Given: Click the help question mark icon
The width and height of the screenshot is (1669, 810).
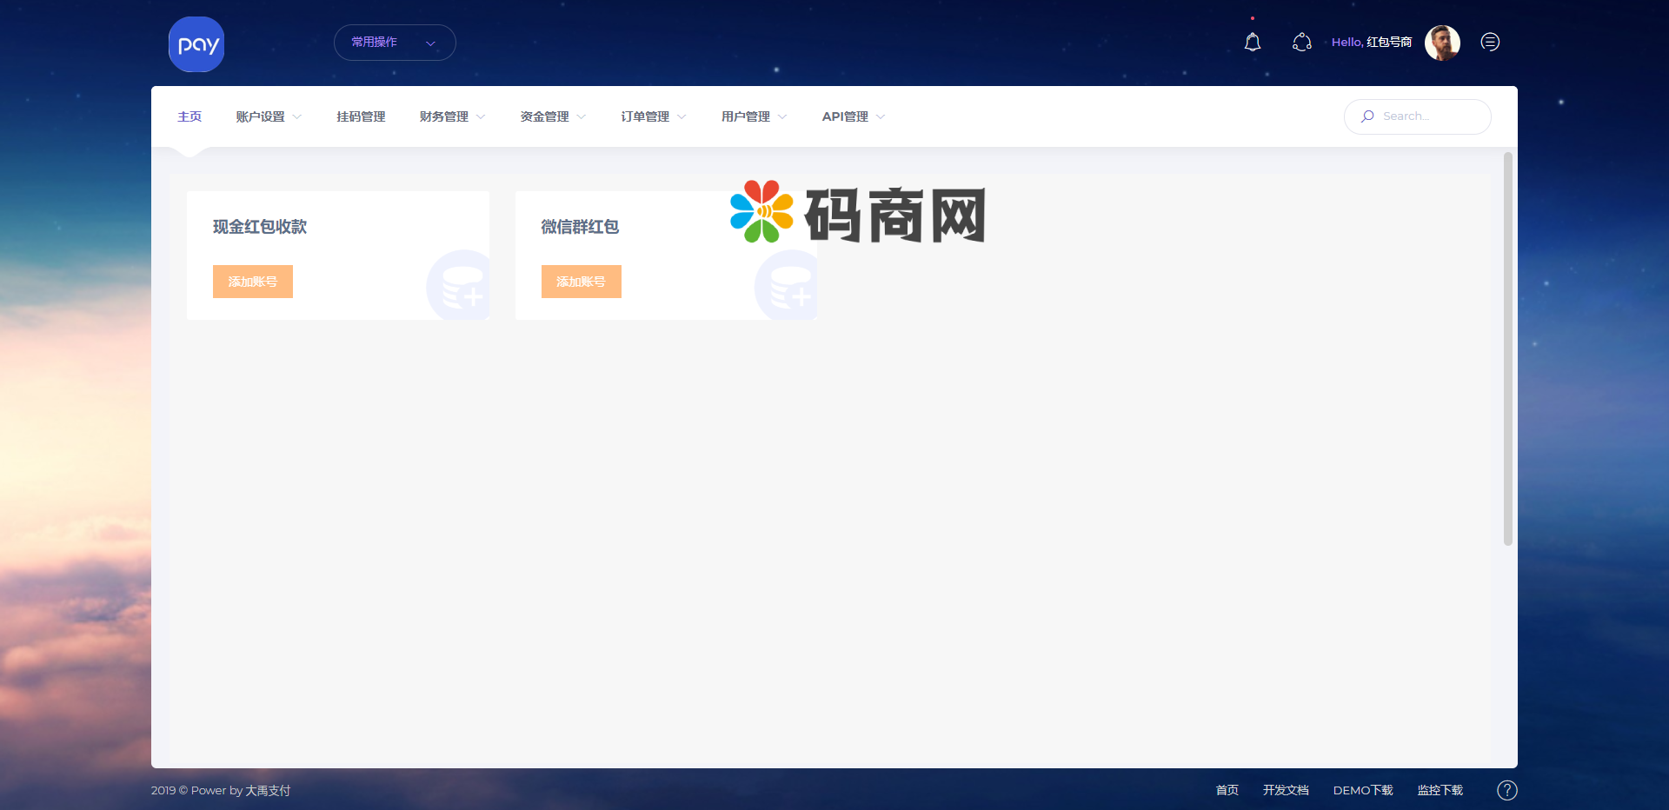Looking at the screenshot, I should [1506, 790].
